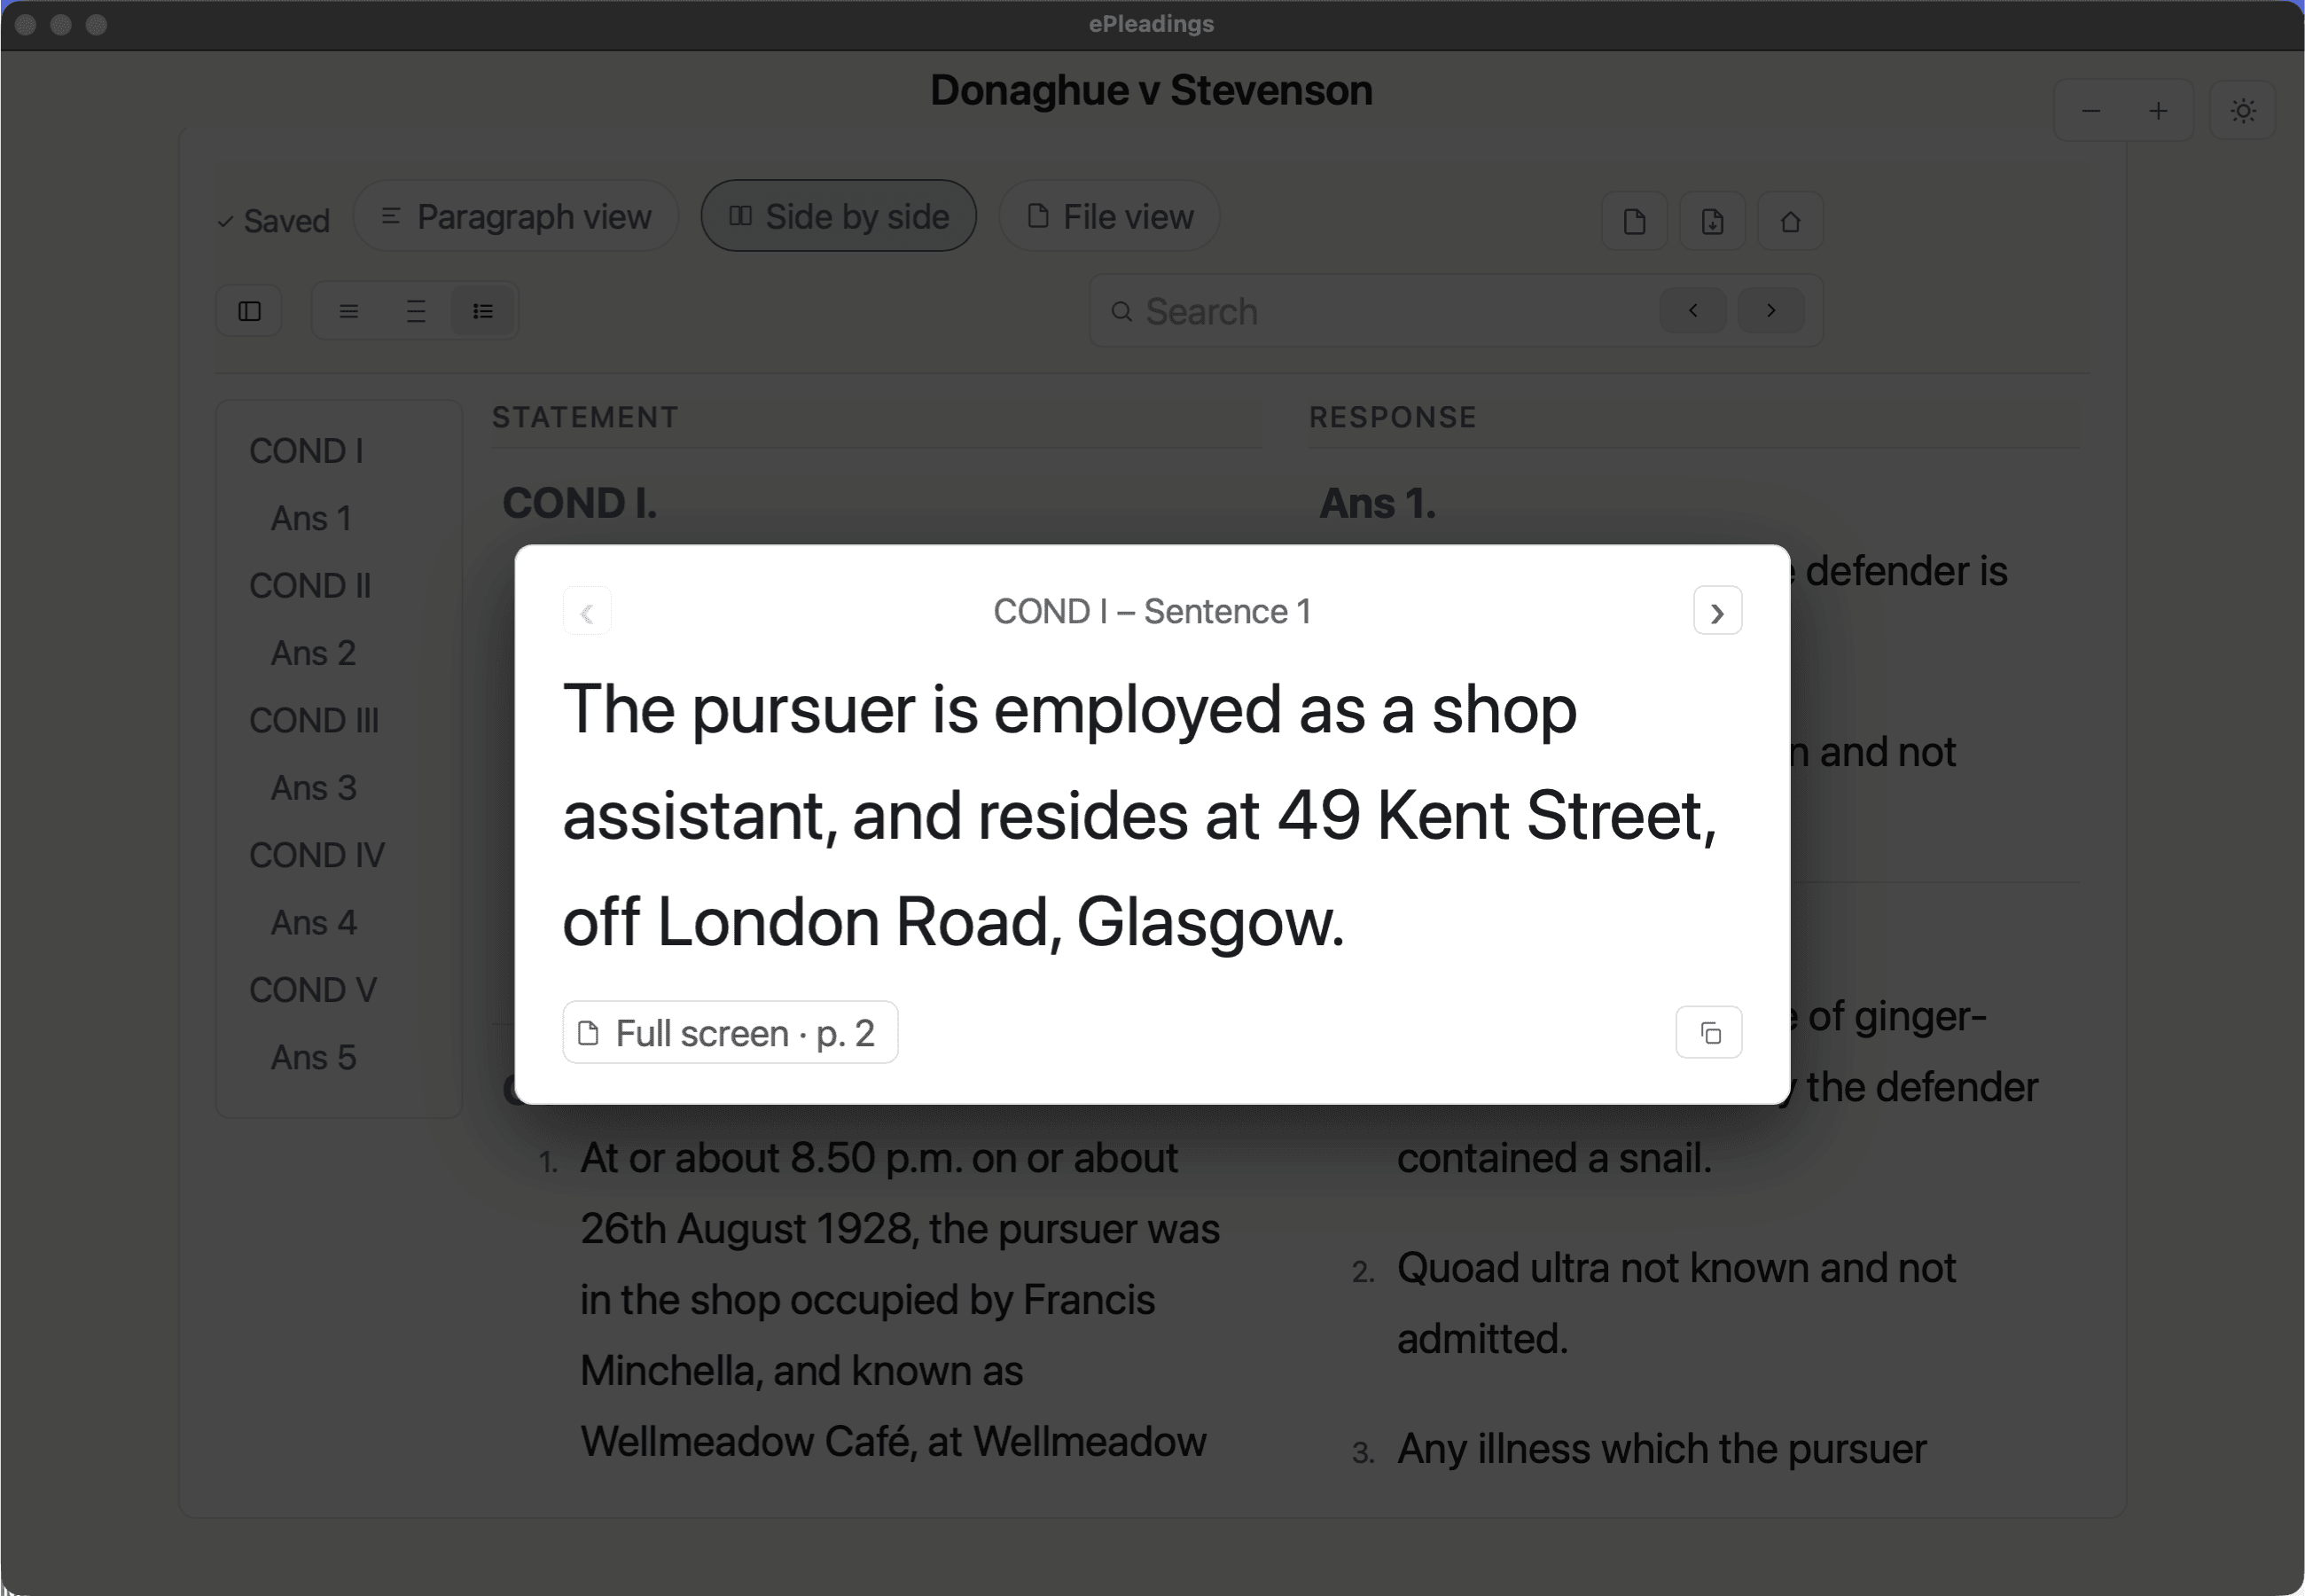Select Ans 2 in sidebar
The image size is (2305, 1596).
click(x=313, y=653)
